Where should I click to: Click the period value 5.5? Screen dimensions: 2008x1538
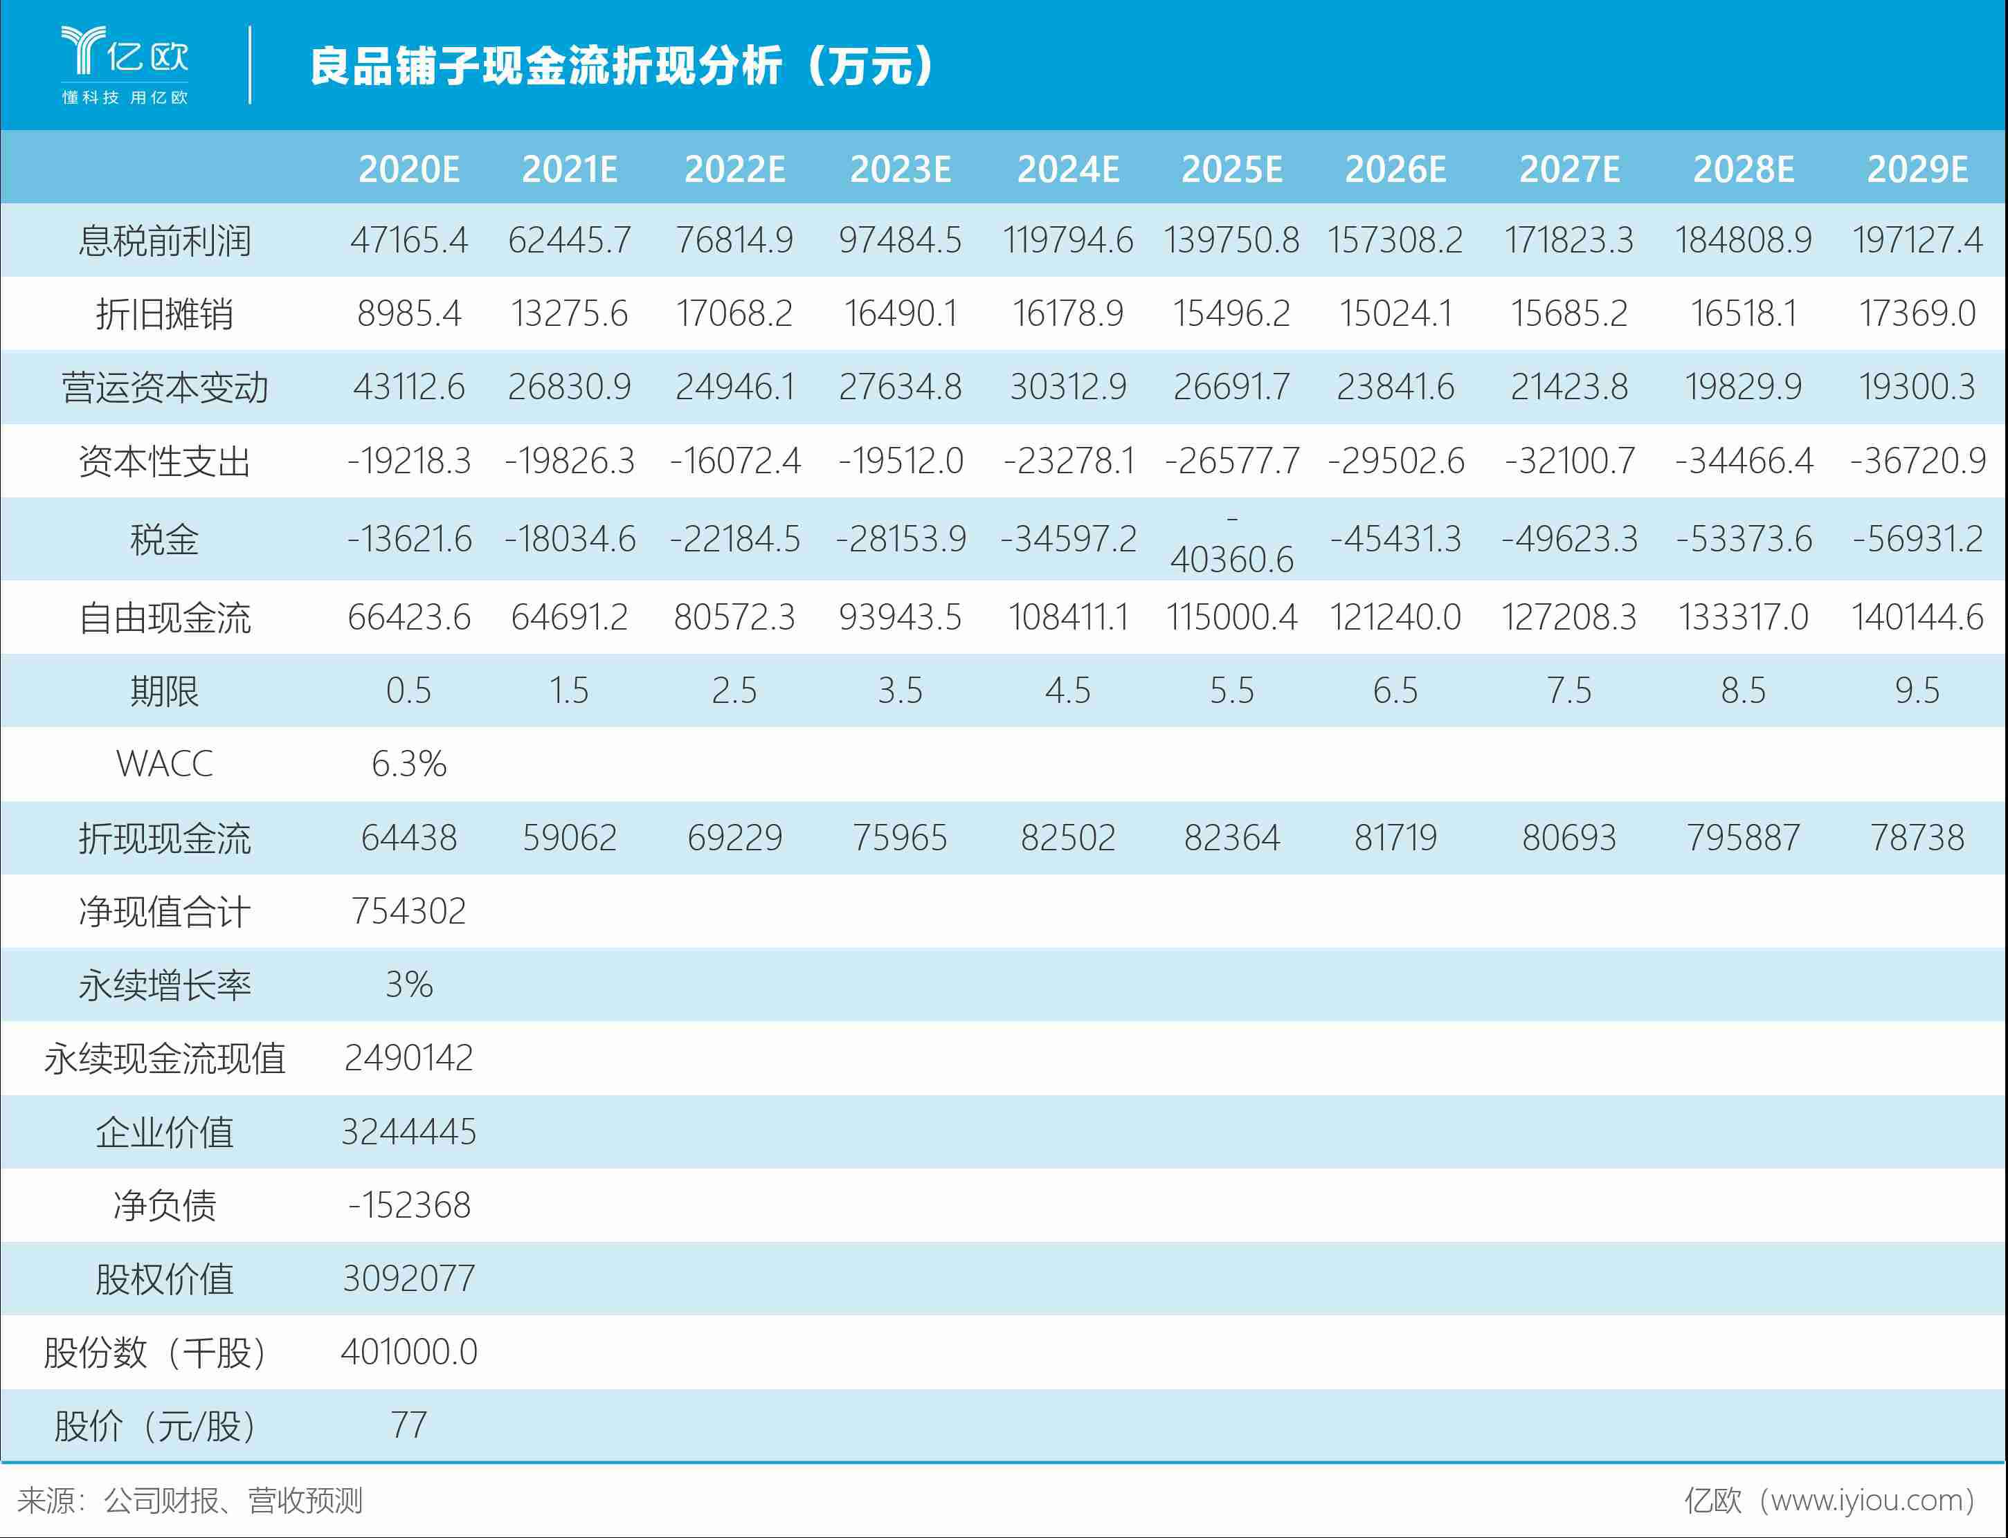[1231, 690]
